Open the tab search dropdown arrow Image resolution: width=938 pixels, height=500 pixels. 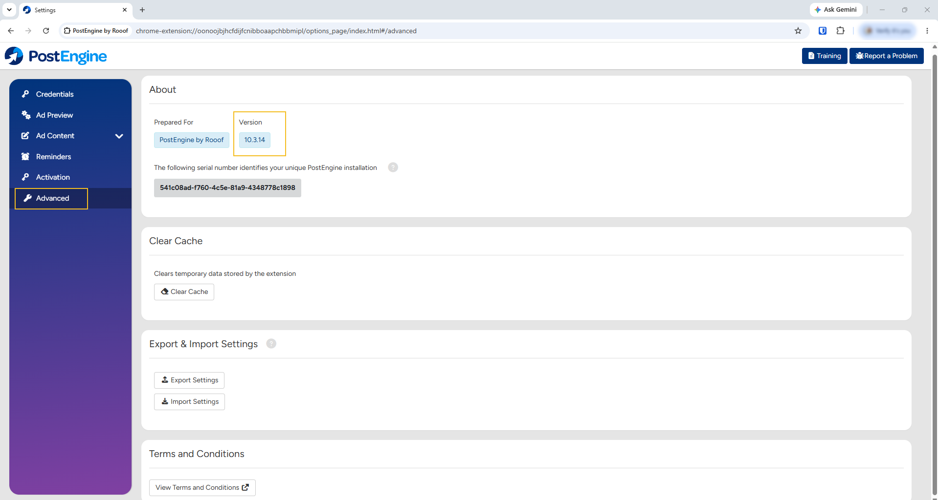tap(9, 10)
